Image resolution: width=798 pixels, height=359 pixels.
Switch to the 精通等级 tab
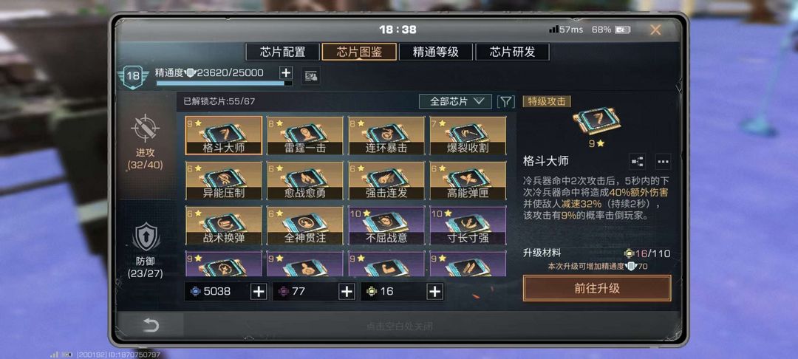[436, 52]
